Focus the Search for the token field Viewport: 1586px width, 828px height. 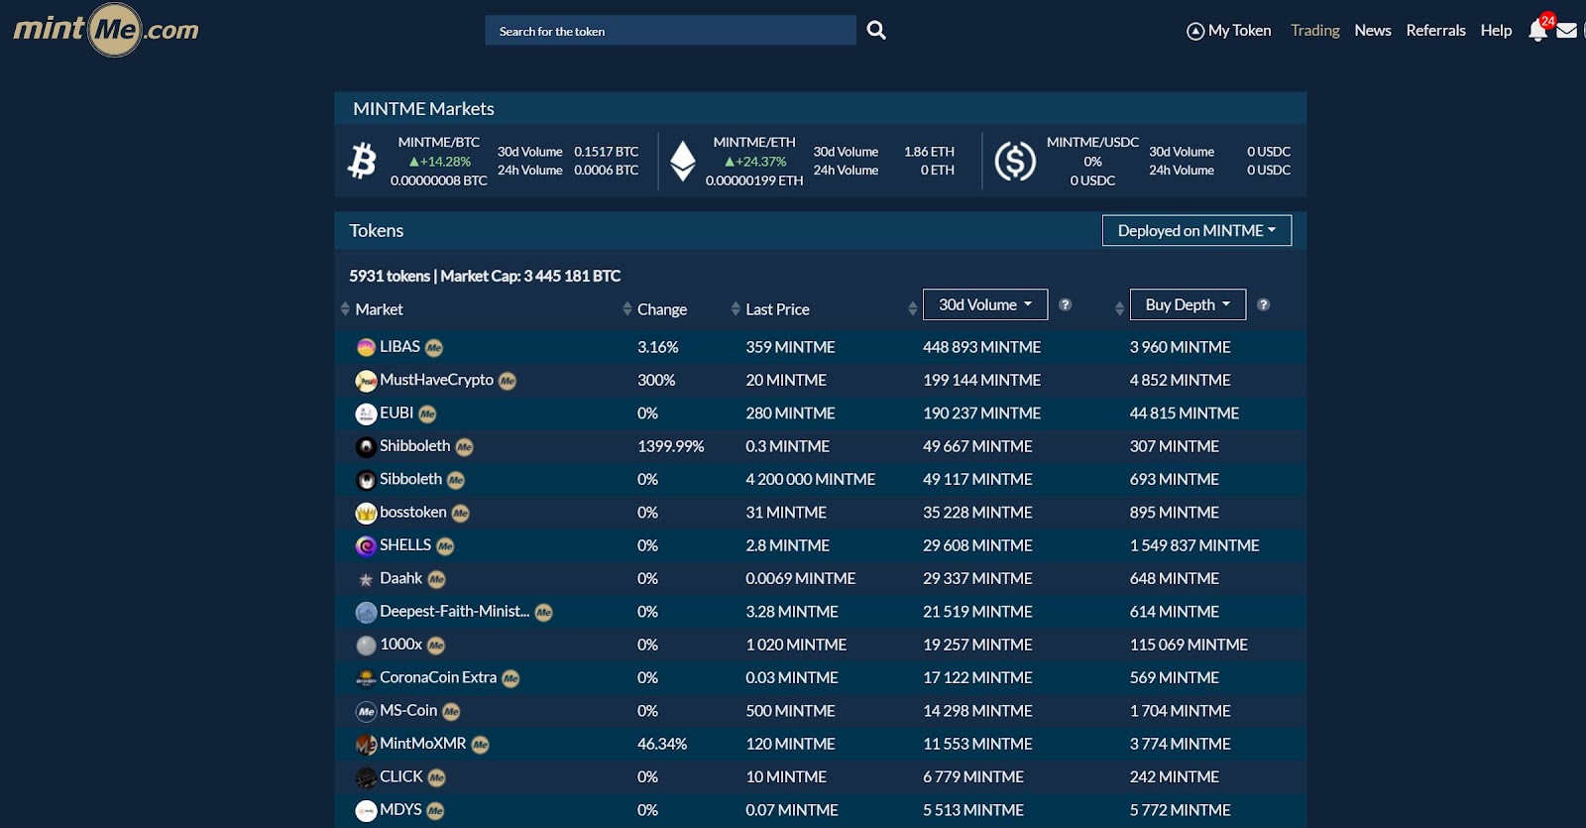click(670, 31)
